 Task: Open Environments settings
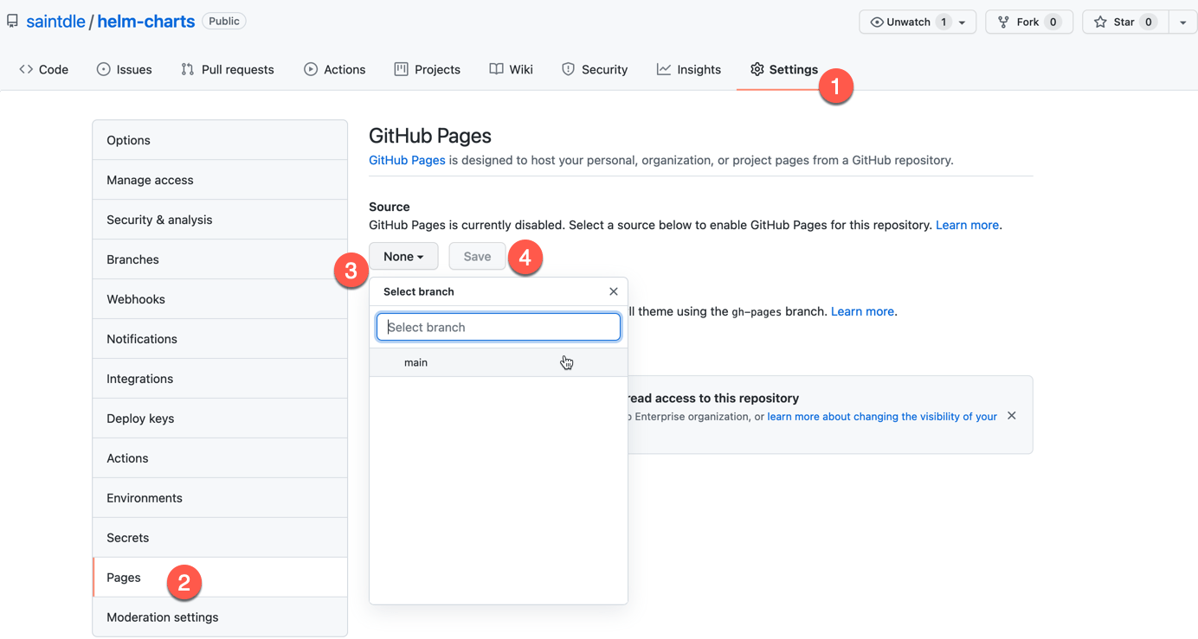pyautogui.click(x=220, y=498)
